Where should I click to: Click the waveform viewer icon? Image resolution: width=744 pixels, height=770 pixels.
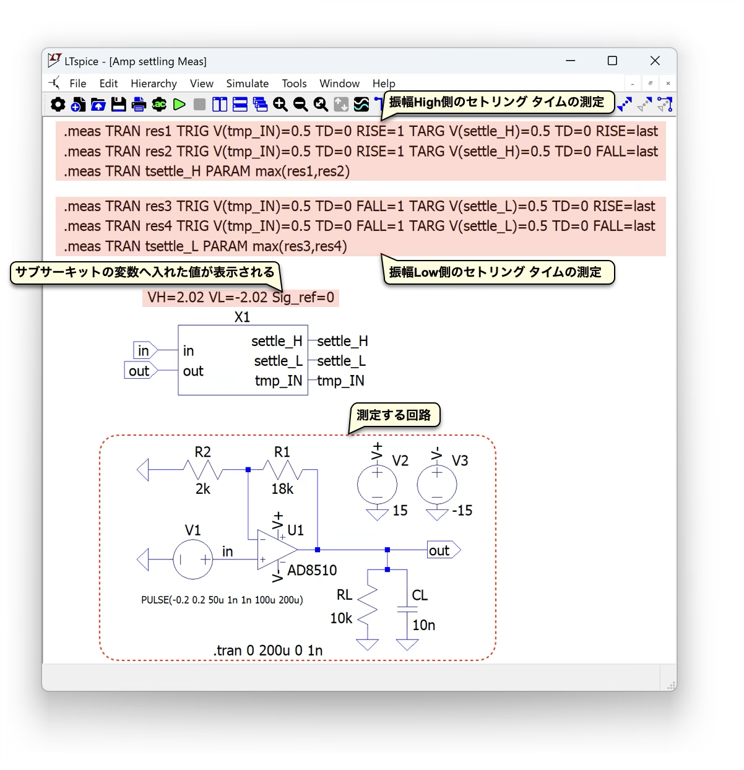tap(361, 105)
